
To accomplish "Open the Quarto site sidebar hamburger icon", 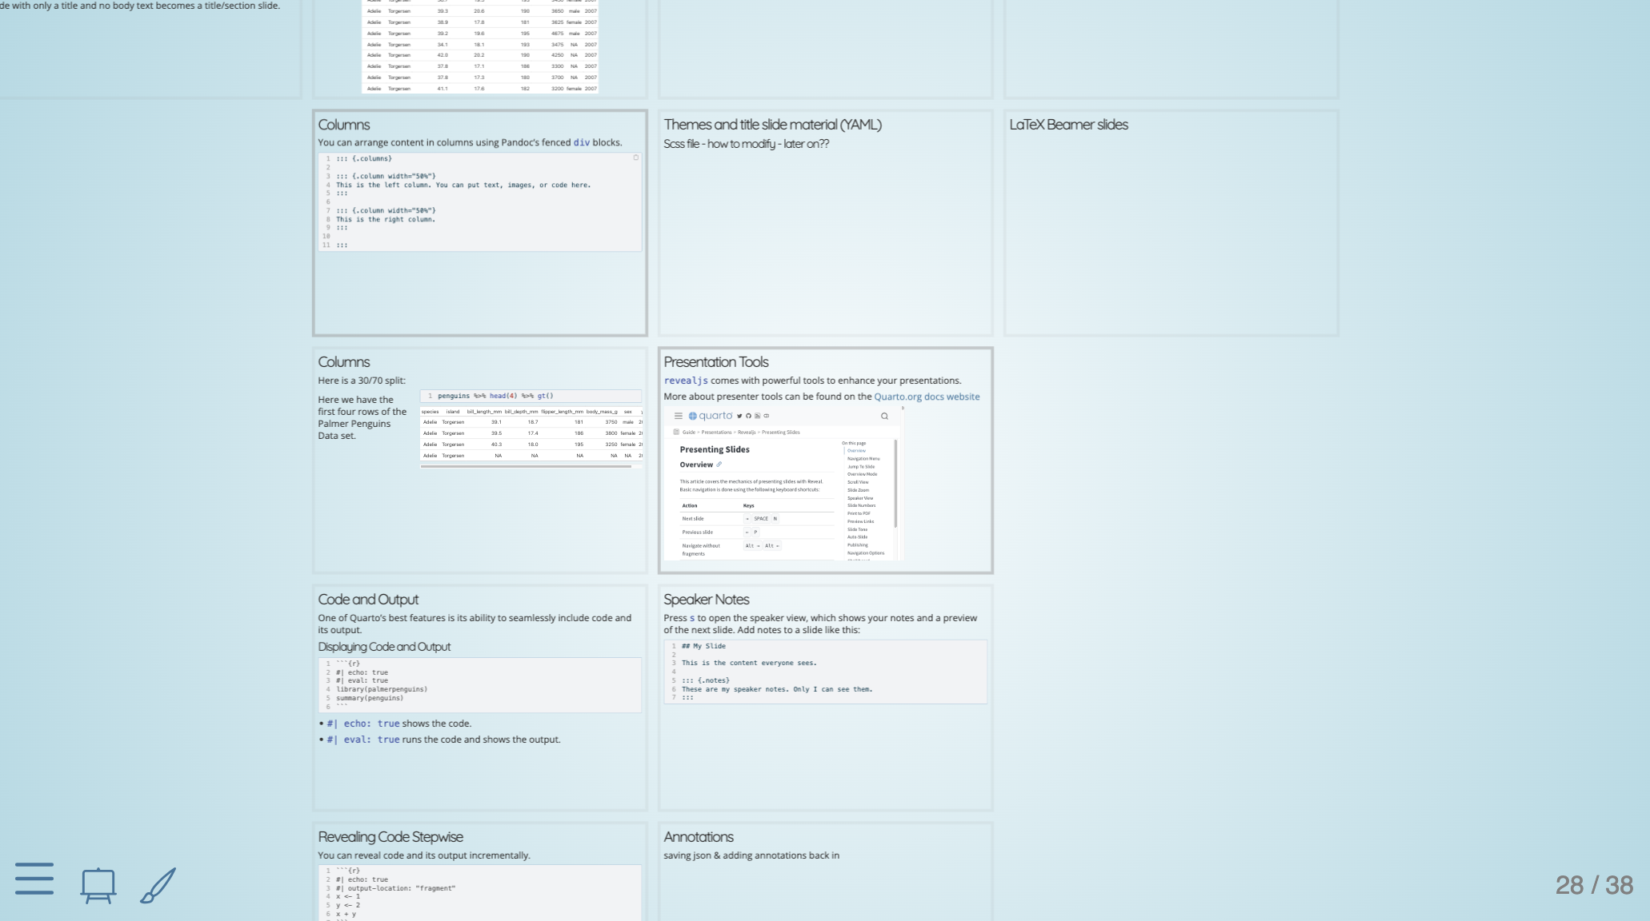I will (679, 416).
